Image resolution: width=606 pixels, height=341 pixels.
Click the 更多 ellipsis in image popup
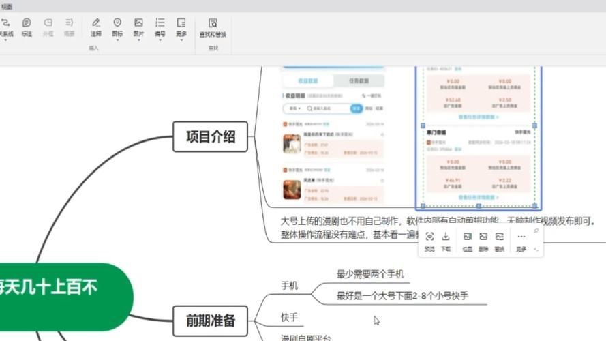pos(521,236)
